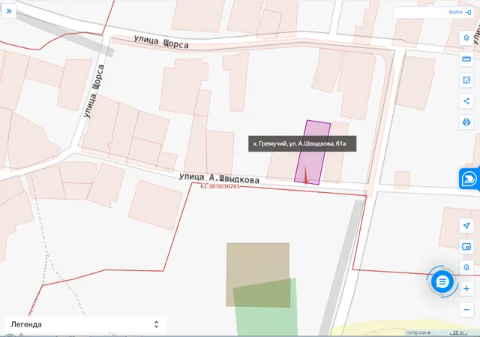The height and width of the screenshot is (337, 480).
Task: Print the map using the printer icon
Action: click(466, 122)
